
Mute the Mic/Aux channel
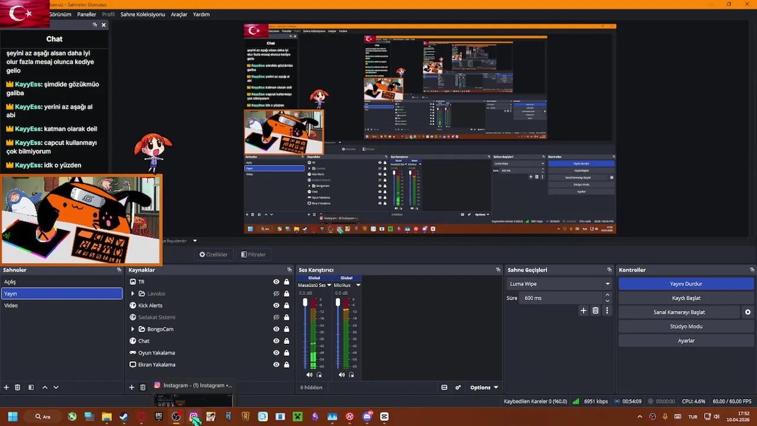pyautogui.click(x=342, y=375)
